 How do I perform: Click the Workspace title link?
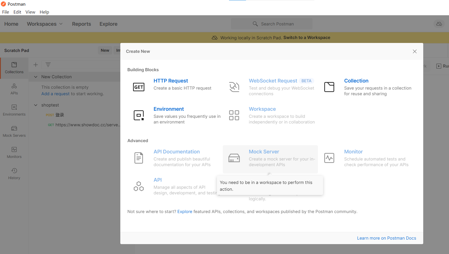pos(262,109)
